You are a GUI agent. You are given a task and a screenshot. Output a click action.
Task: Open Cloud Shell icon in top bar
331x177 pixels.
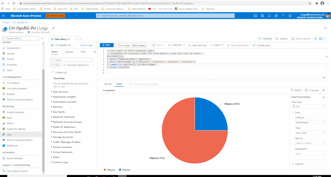255,16
